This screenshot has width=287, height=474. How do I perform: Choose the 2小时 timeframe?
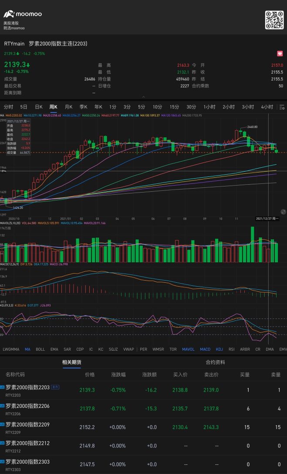pos(229,107)
